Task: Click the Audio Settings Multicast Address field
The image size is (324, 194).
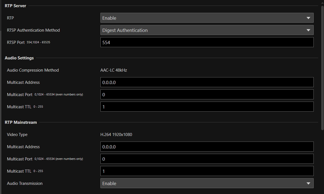Action: (207, 82)
